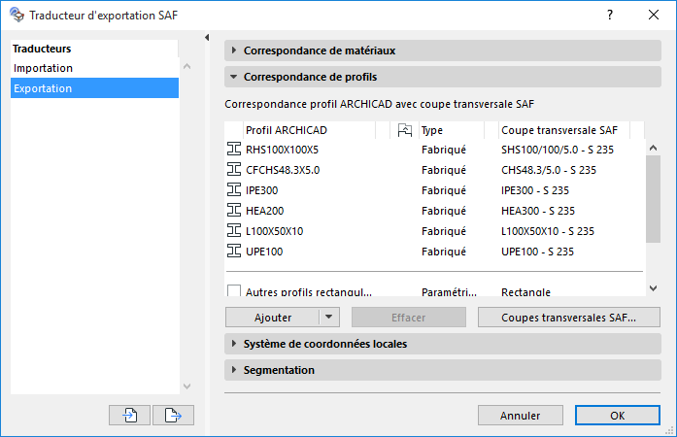The width and height of the screenshot is (677, 437).
Task: Sort by the Profil ARCHICAD column header
Action: pos(310,130)
